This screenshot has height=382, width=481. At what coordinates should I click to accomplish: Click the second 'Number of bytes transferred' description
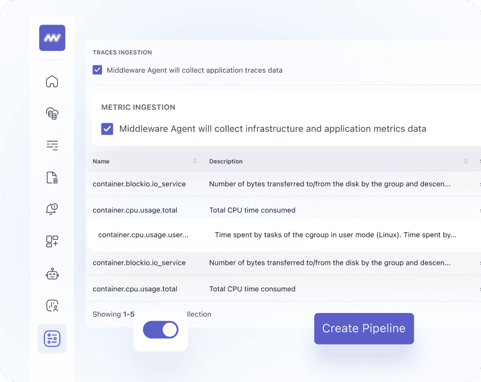pyautogui.click(x=330, y=263)
